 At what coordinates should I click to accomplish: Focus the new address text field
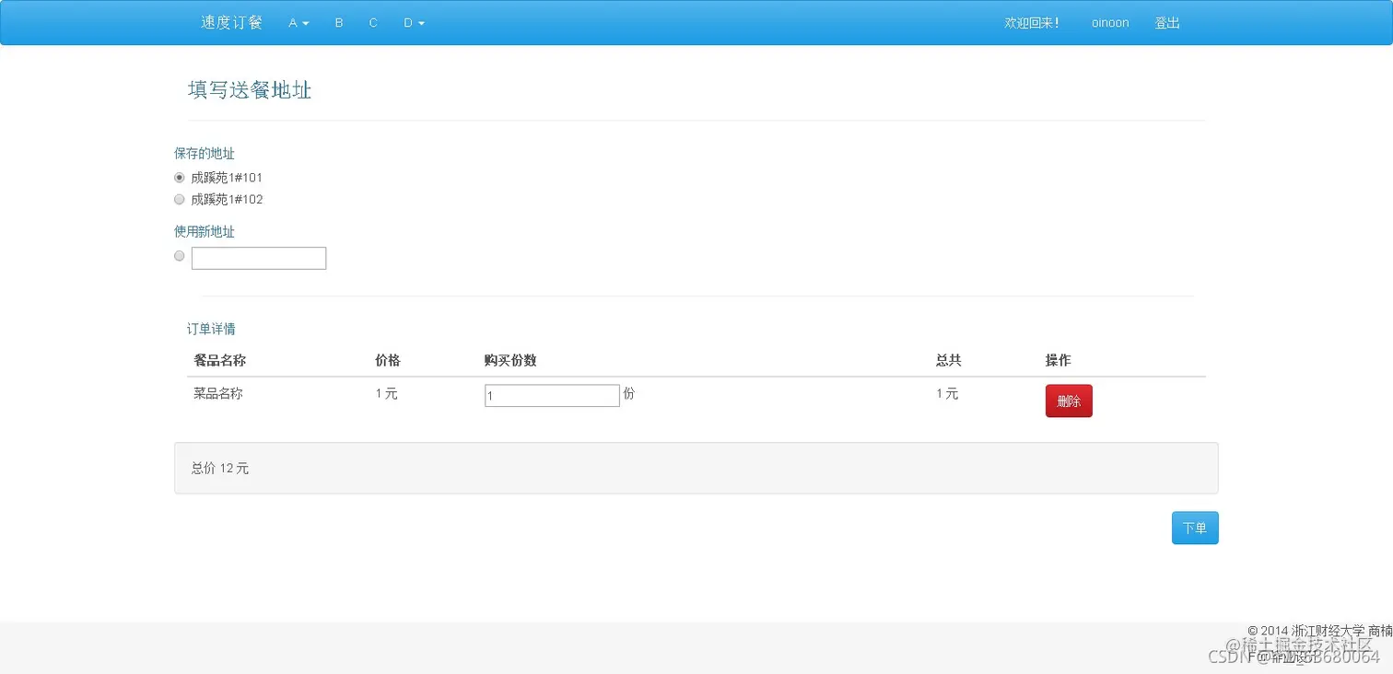[259, 258]
